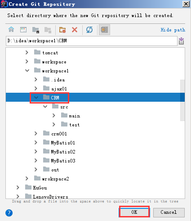The image size is (191, 221).
Task: Collapse the src folder
Action: [45, 107]
